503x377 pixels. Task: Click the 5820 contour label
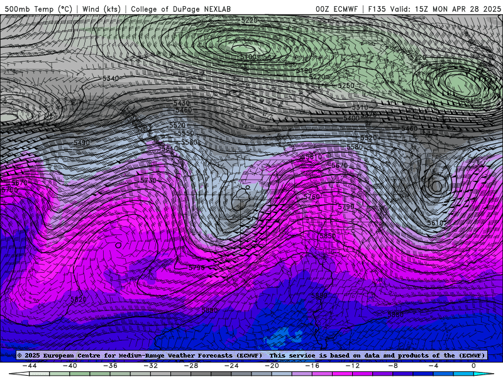pos(78,300)
